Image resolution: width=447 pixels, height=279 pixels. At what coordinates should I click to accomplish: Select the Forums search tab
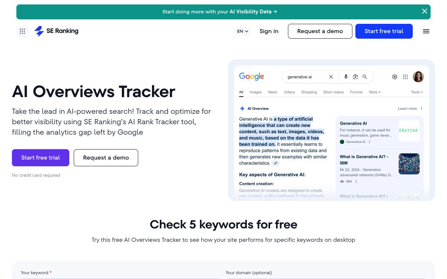[356, 92]
